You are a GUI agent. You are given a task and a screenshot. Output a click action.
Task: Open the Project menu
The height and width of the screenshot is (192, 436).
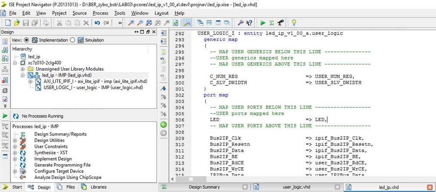[x=59, y=13]
